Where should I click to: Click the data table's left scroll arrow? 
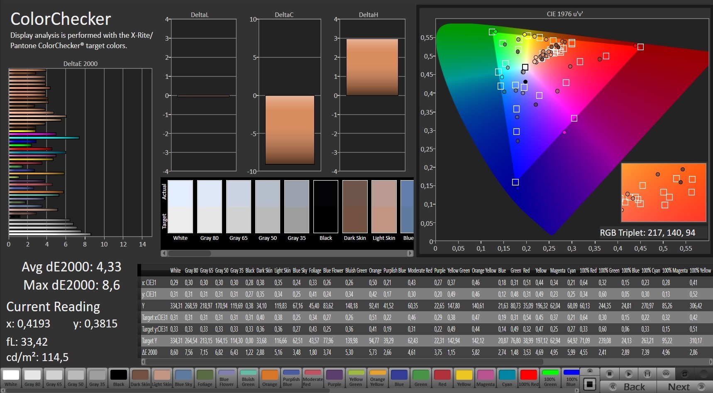pyautogui.click(x=144, y=361)
